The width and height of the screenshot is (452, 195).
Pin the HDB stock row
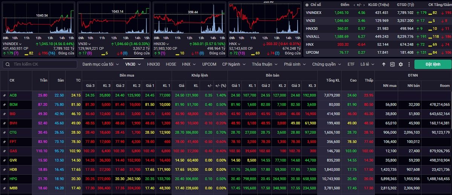coord(4,169)
